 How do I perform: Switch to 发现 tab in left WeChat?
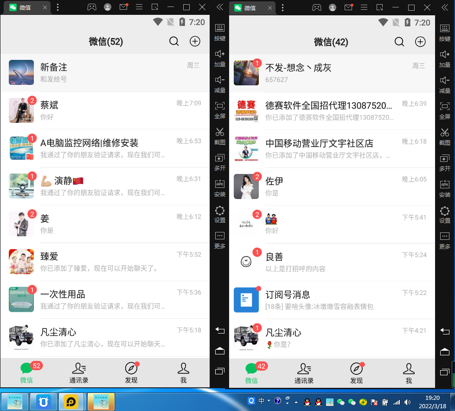tap(131, 373)
